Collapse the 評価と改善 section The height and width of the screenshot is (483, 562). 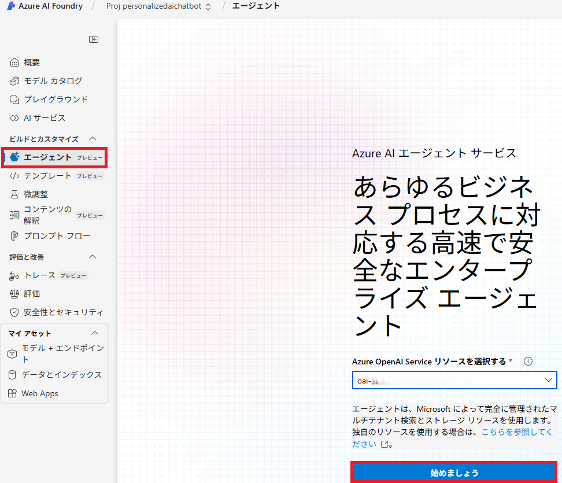(93, 257)
